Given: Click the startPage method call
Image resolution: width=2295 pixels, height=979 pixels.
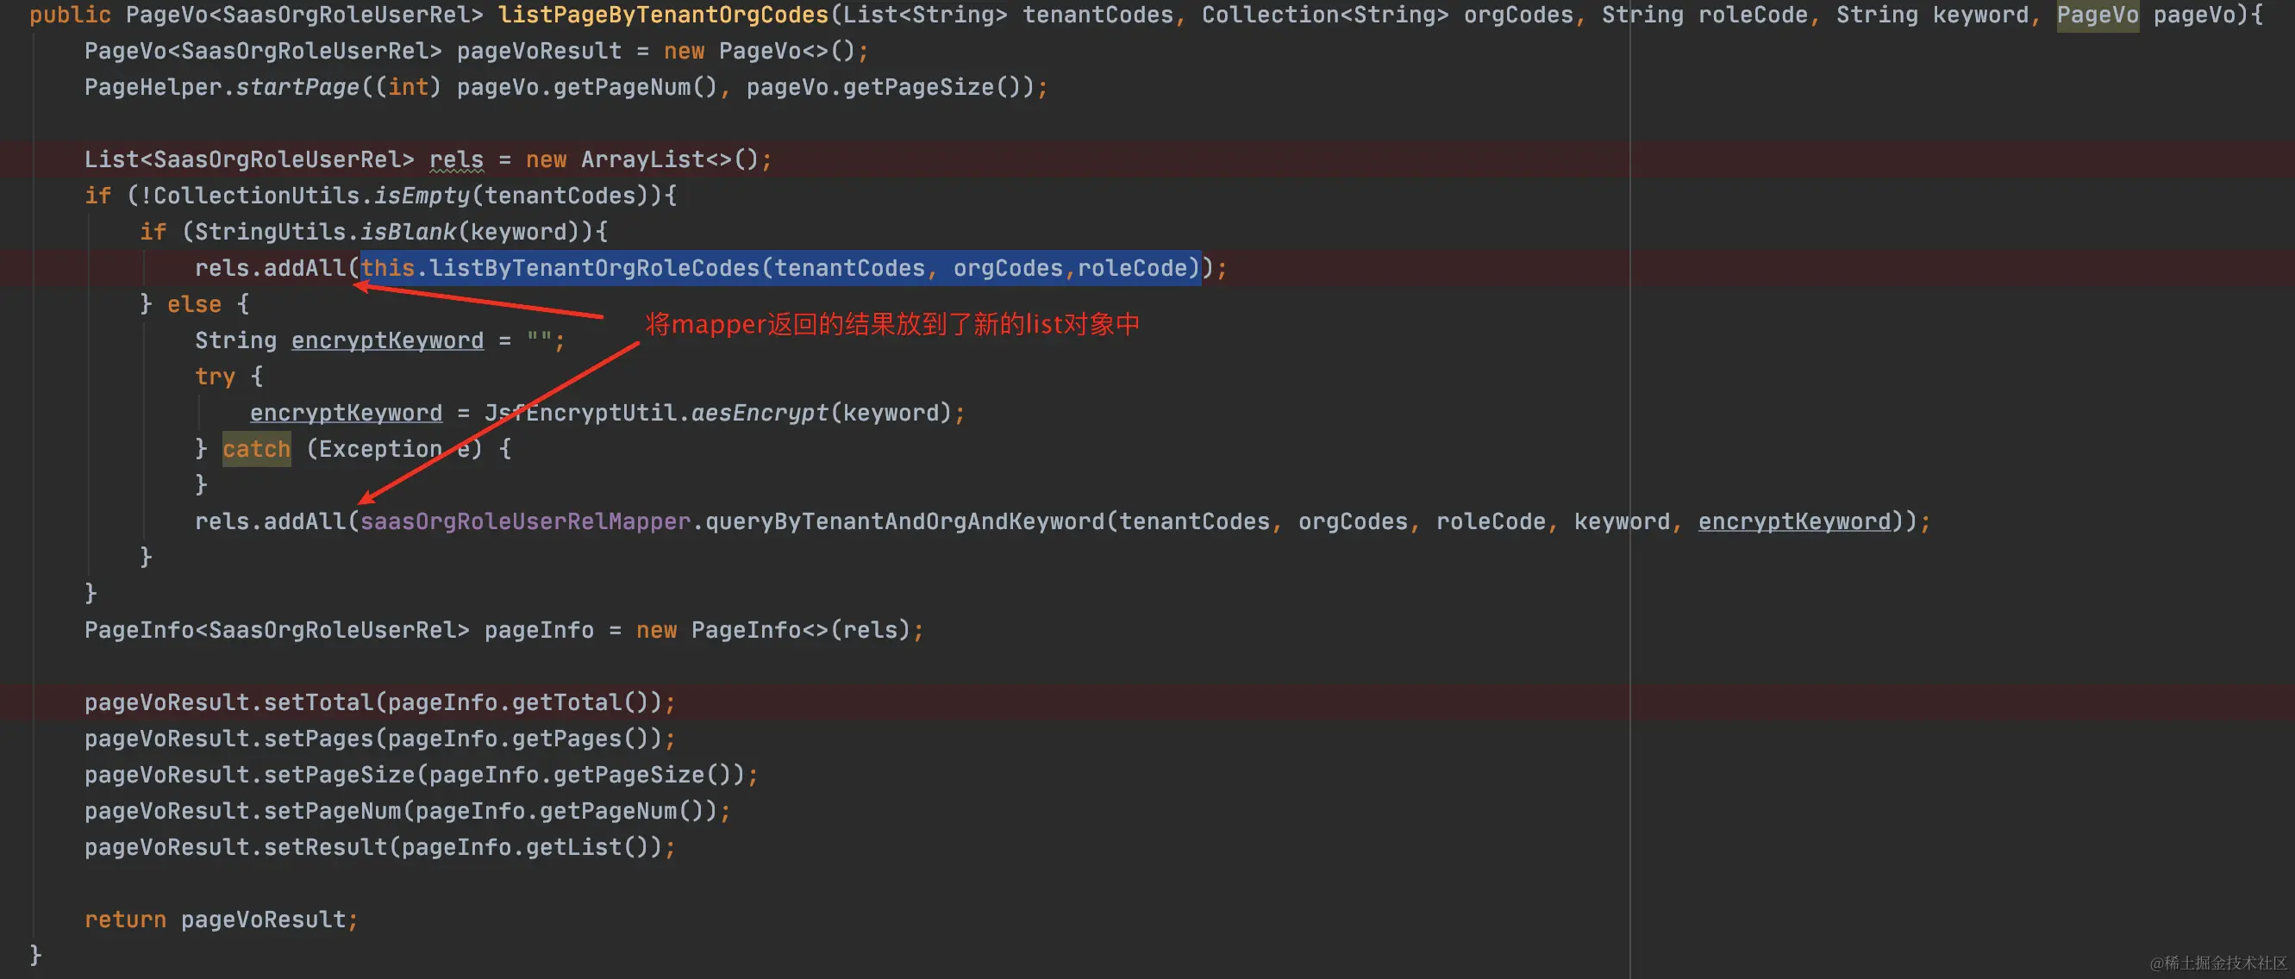Looking at the screenshot, I should [x=297, y=87].
